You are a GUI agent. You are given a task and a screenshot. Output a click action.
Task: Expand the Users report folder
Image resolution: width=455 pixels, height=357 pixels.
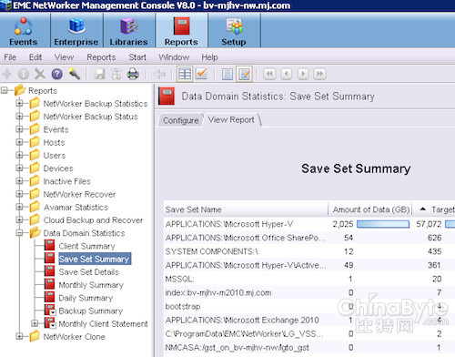pos(19,155)
